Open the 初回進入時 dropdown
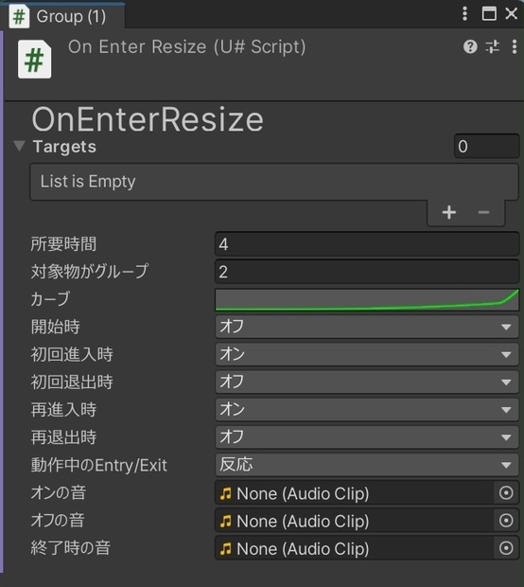The height and width of the screenshot is (587, 524). (x=367, y=354)
